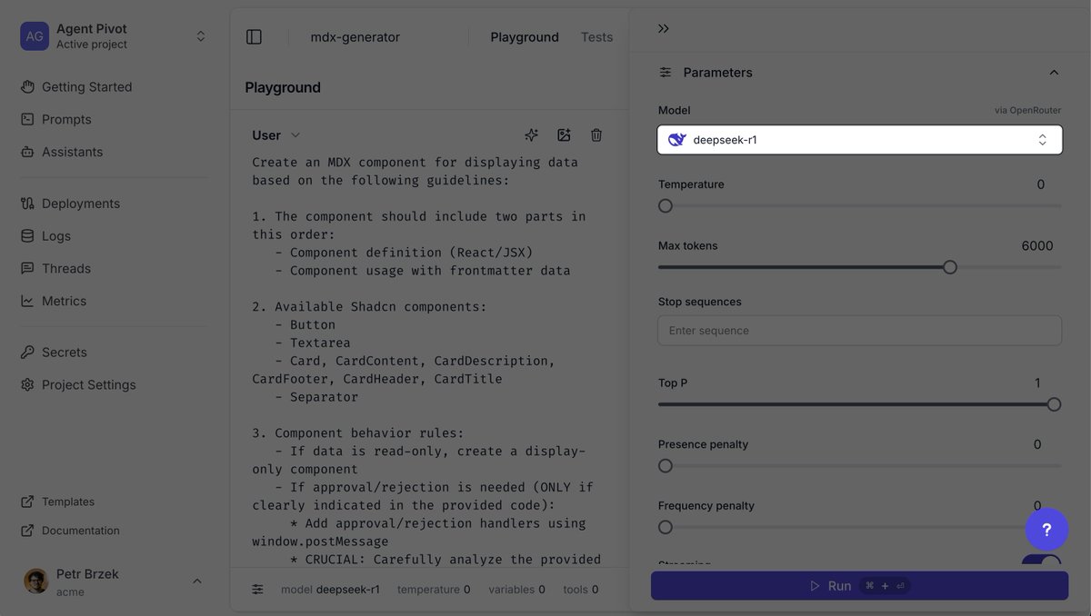
Task: Click the sparkle AI improve icon
Action: pos(532,135)
